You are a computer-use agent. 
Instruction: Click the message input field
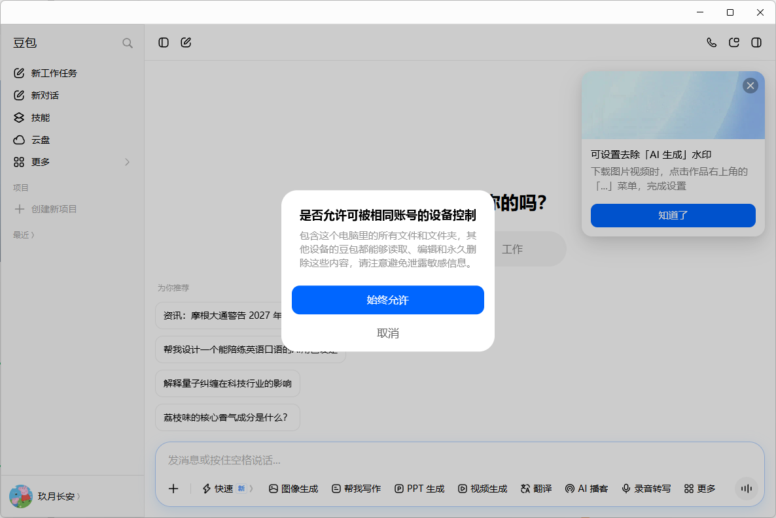coord(460,460)
